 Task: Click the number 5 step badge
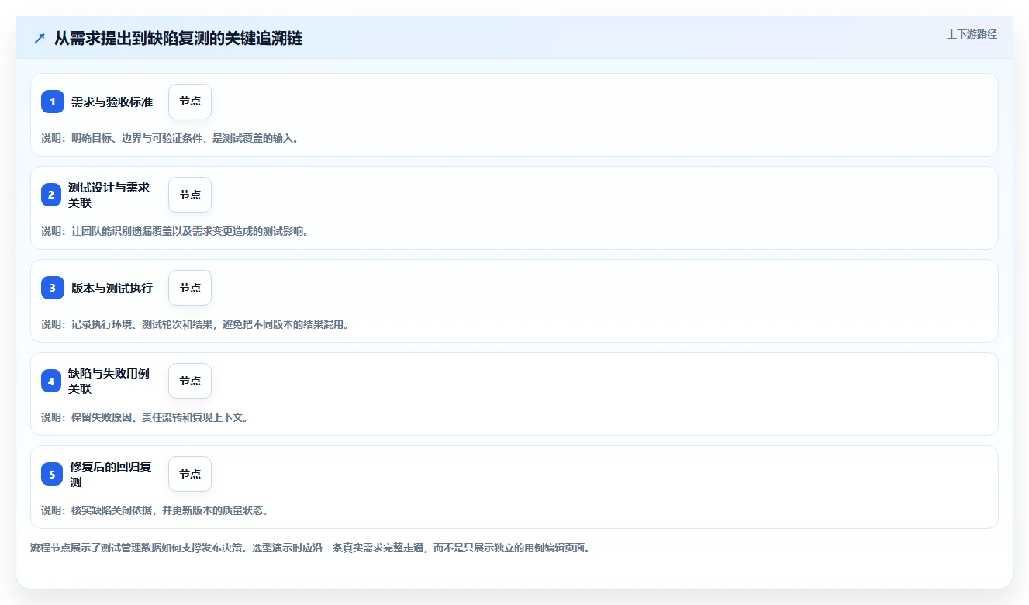pyautogui.click(x=52, y=474)
